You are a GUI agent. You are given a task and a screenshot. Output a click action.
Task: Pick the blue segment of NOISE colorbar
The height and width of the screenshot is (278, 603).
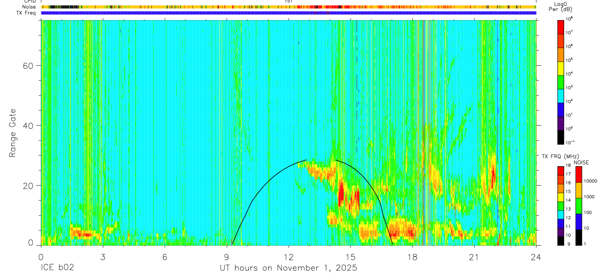coord(579,222)
